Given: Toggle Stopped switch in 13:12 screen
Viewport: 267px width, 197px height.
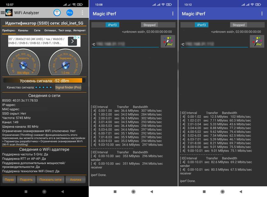Looking at the screenshot, I should (248, 25).
